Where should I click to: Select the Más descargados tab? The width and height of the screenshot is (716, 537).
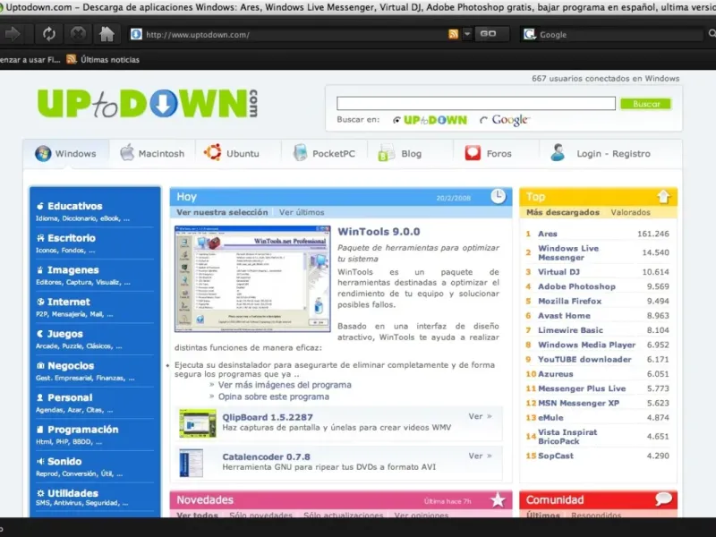point(563,212)
